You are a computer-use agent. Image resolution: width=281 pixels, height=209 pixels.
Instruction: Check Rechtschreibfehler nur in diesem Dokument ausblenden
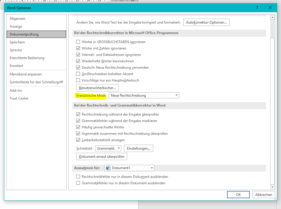[78, 177]
